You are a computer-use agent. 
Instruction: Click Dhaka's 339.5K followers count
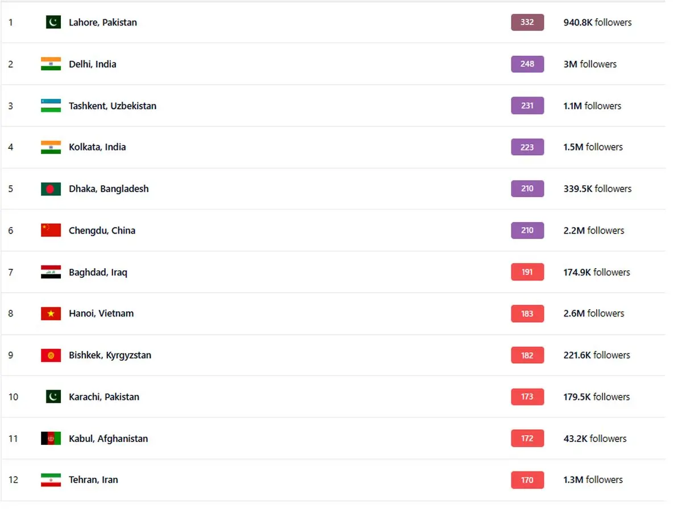click(597, 189)
